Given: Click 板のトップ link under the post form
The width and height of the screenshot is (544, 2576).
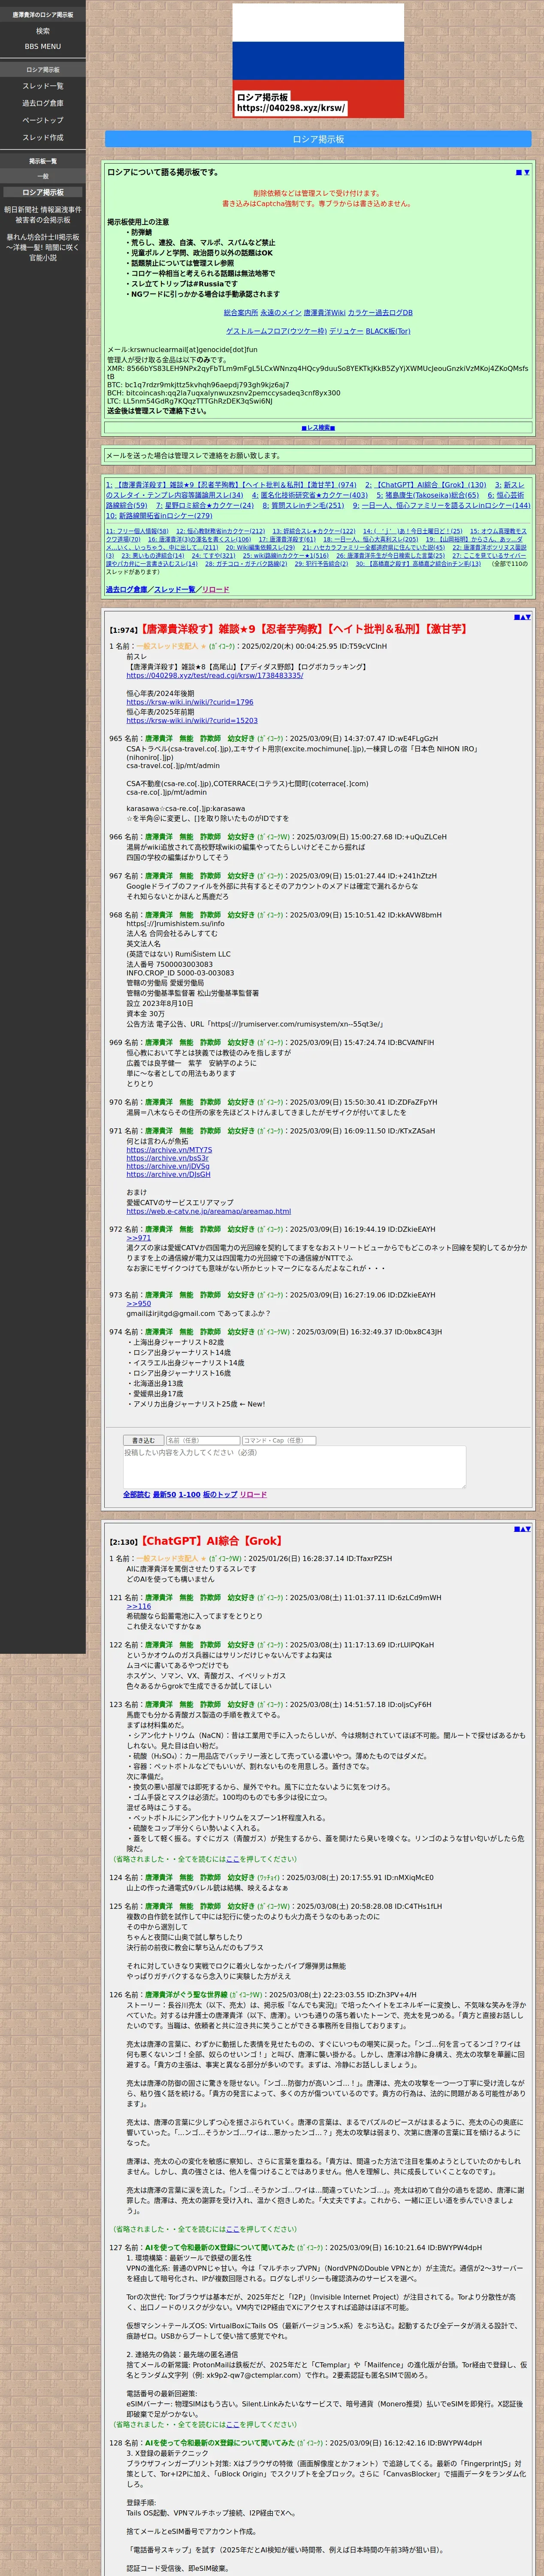Looking at the screenshot, I should [220, 1494].
